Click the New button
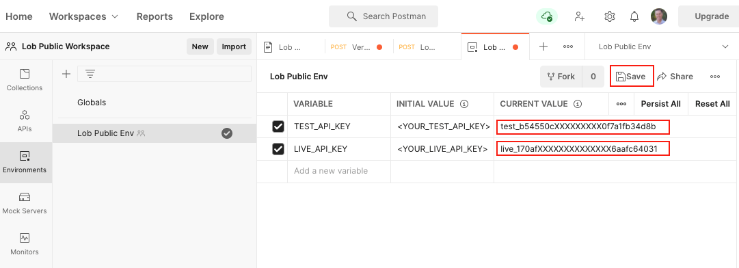The image size is (739, 268). 200,46
